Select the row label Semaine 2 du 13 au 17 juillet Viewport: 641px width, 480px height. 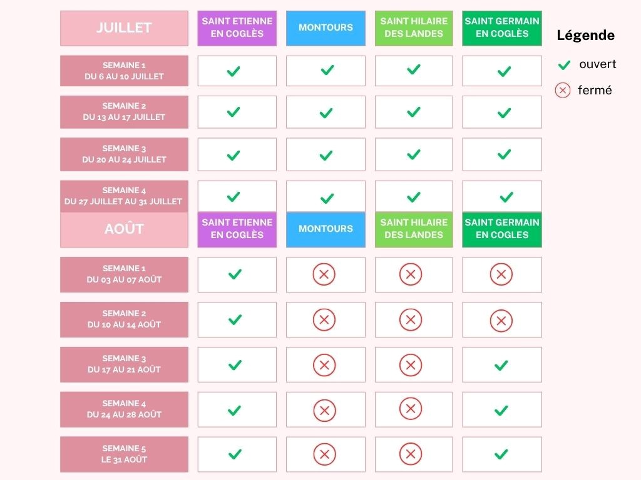point(124,112)
